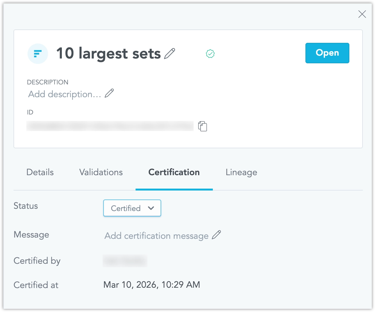Click the DESCRIPTION label
Viewport: 375px width, 312px height.
coord(47,82)
